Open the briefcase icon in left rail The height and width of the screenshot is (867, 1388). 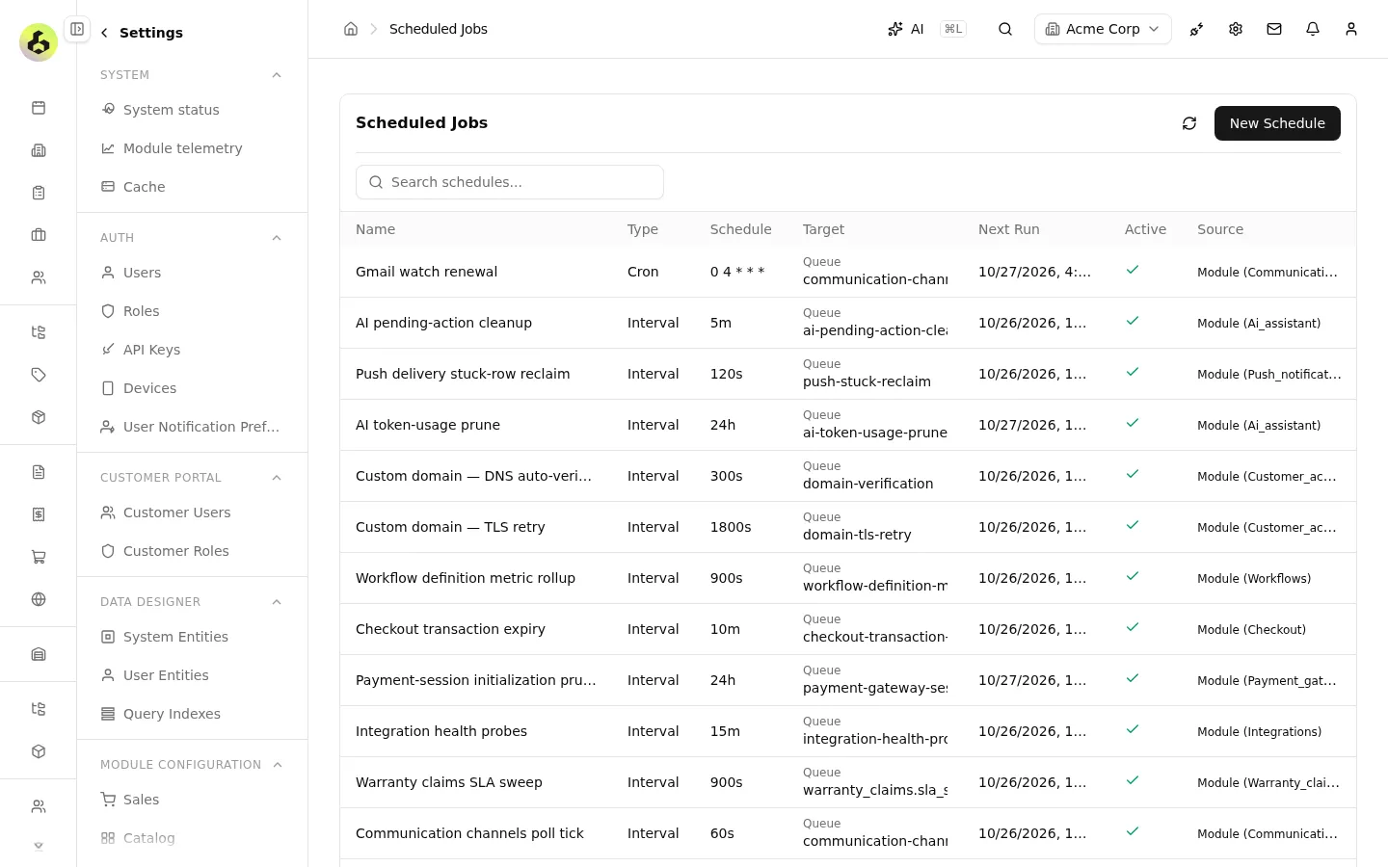pos(39,235)
